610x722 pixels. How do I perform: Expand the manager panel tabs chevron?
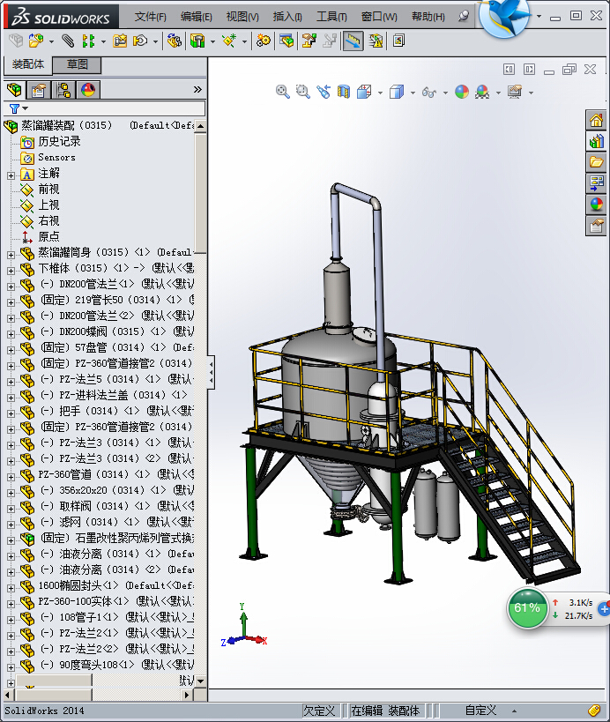coord(198,89)
